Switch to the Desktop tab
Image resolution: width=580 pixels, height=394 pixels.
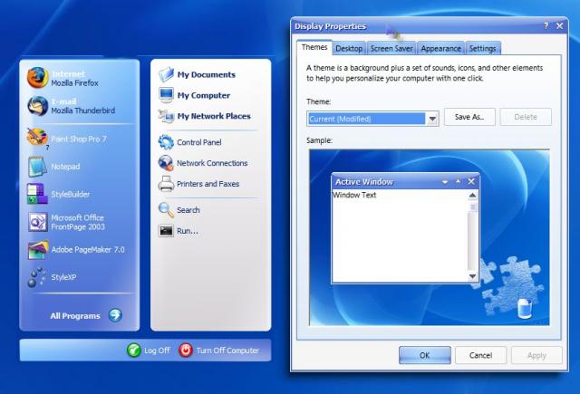(349, 48)
